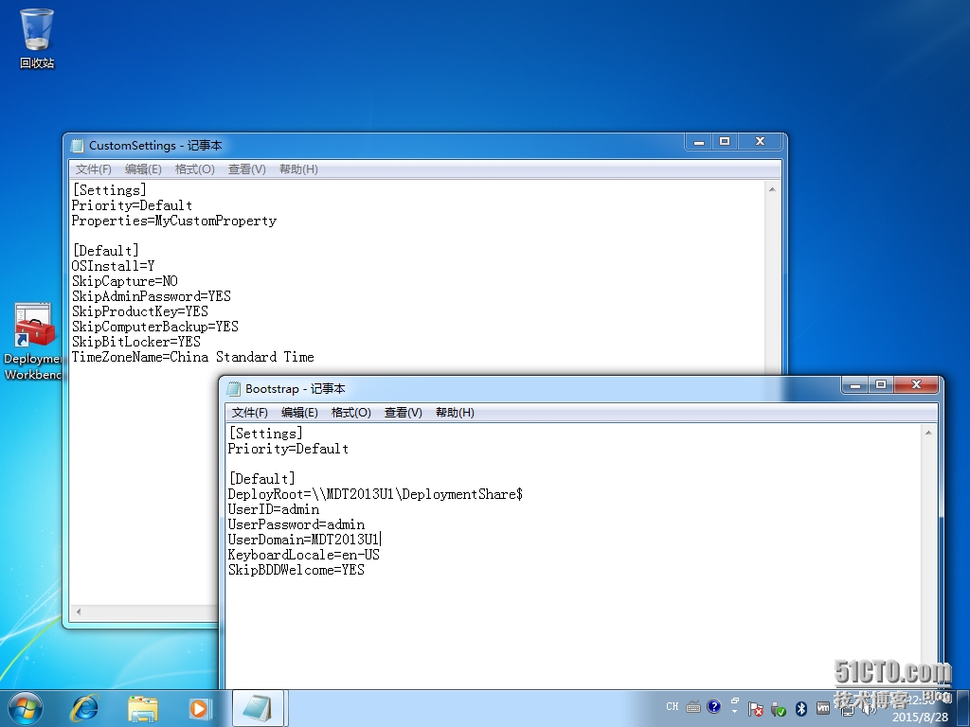Open 编辑(E) menu in Bootstrap Notepad
The height and width of the screenshot is (727, 970).
tap(299, 413)
